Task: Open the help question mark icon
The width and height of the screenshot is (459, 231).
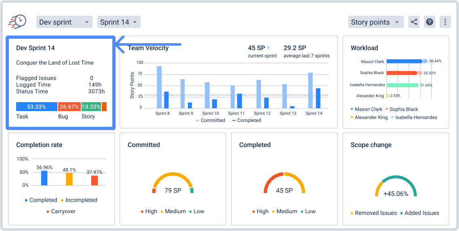Action: pos(430,22)
